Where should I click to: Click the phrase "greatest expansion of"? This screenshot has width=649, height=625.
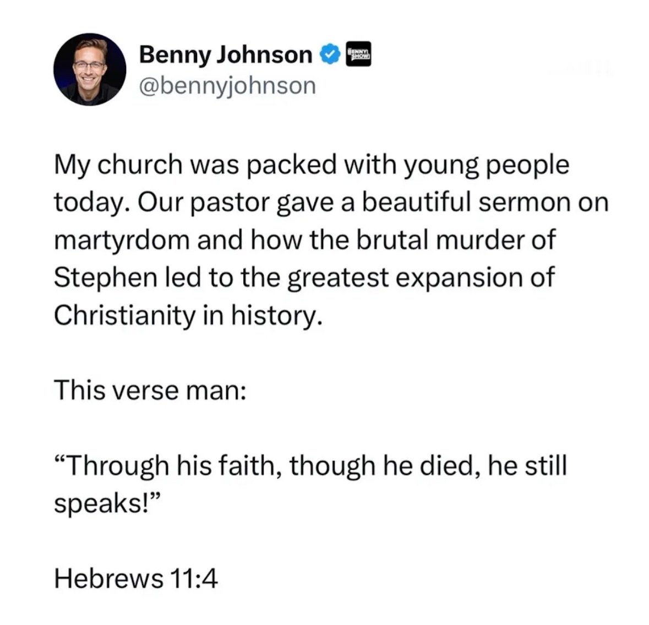point(421,277)
